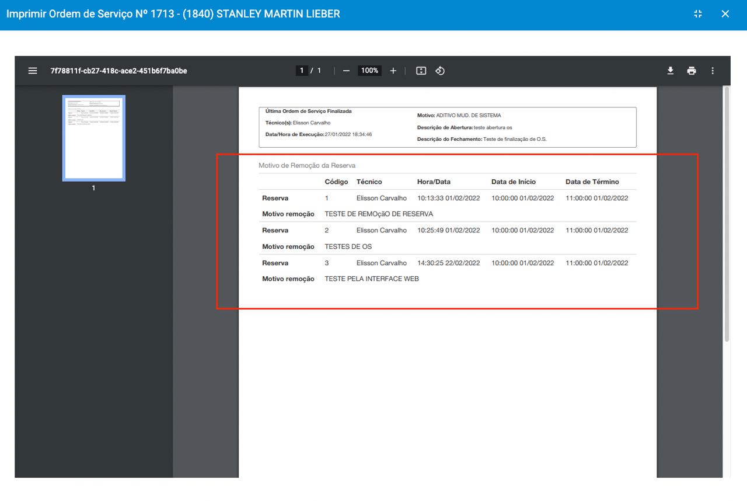The width and height of the screenshot is (747, 501).
Task: Rotate the document counterclockwise
Action: tap(441, 71)
